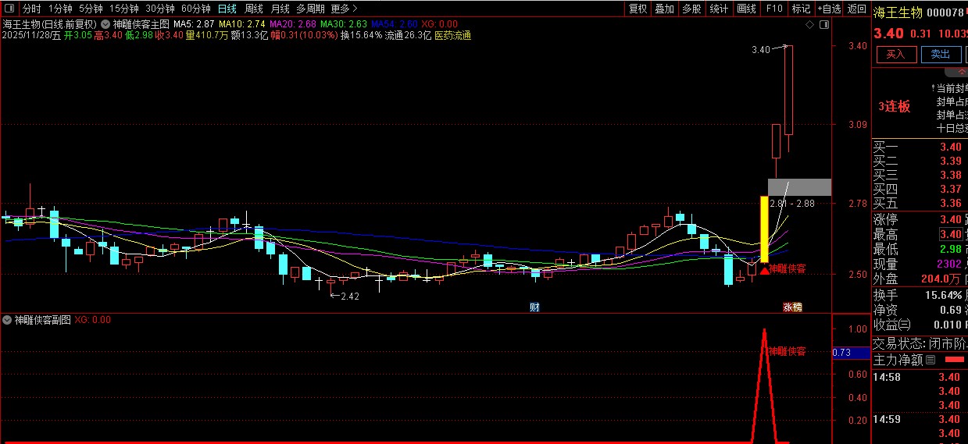Open the 复权 adjustment menu
The height and width of the screenshot is (444, 968).
tap(638, 9)
